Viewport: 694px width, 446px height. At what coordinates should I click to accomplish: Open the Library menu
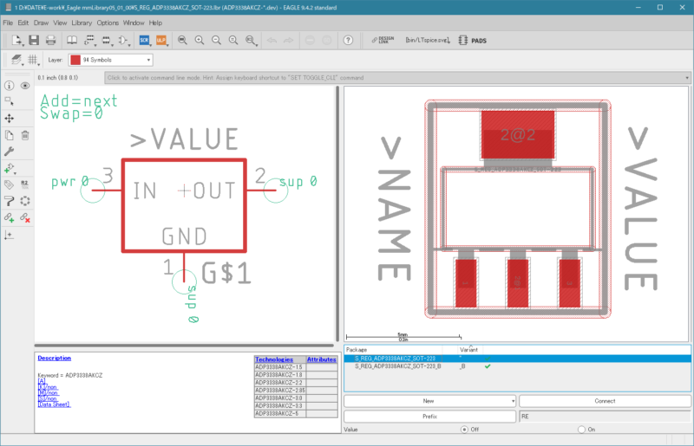coord(82,23)
